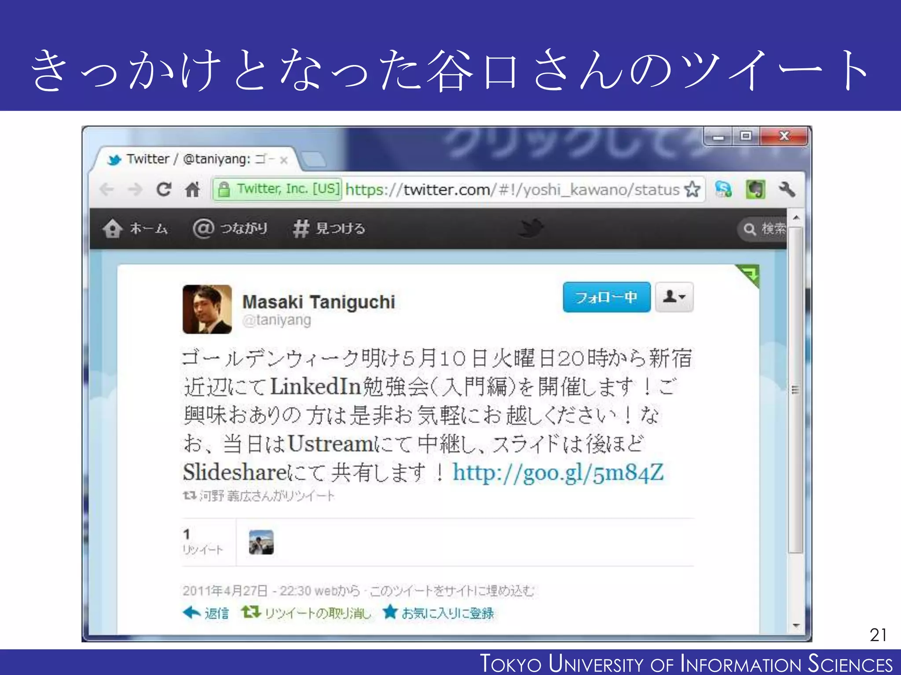Click the scrollbar down arrow
Viewport: 901px width, 675px height.
[796, 625]
